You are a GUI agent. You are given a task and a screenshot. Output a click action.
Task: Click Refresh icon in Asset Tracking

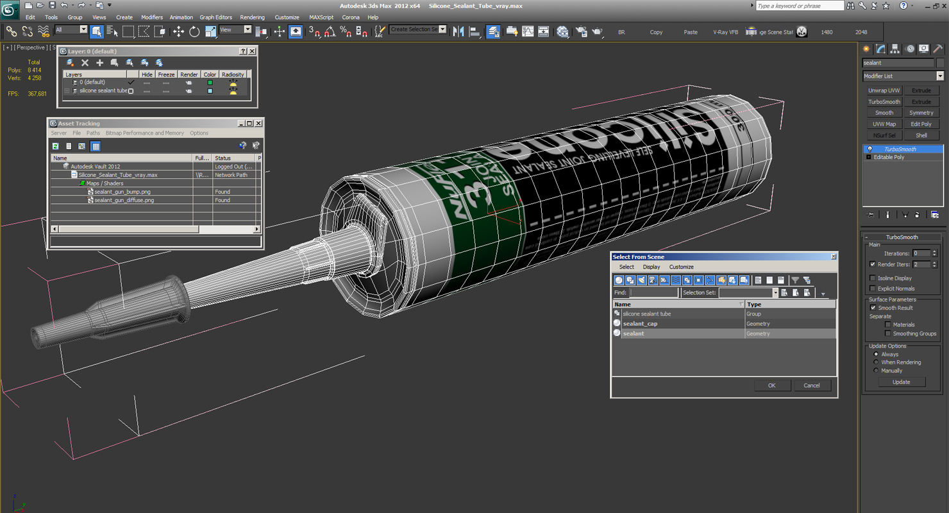pos(56,146)
